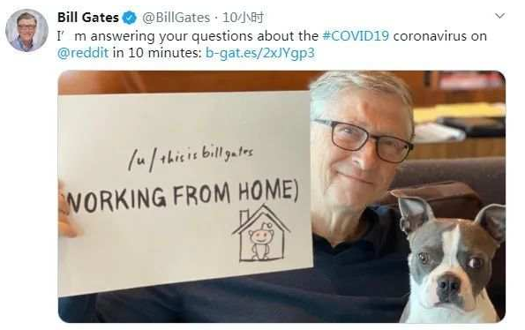Open the 10小时 timestamp link
Image resolution: width=525 pixels, height=330 pixels.
pos(243,18)
